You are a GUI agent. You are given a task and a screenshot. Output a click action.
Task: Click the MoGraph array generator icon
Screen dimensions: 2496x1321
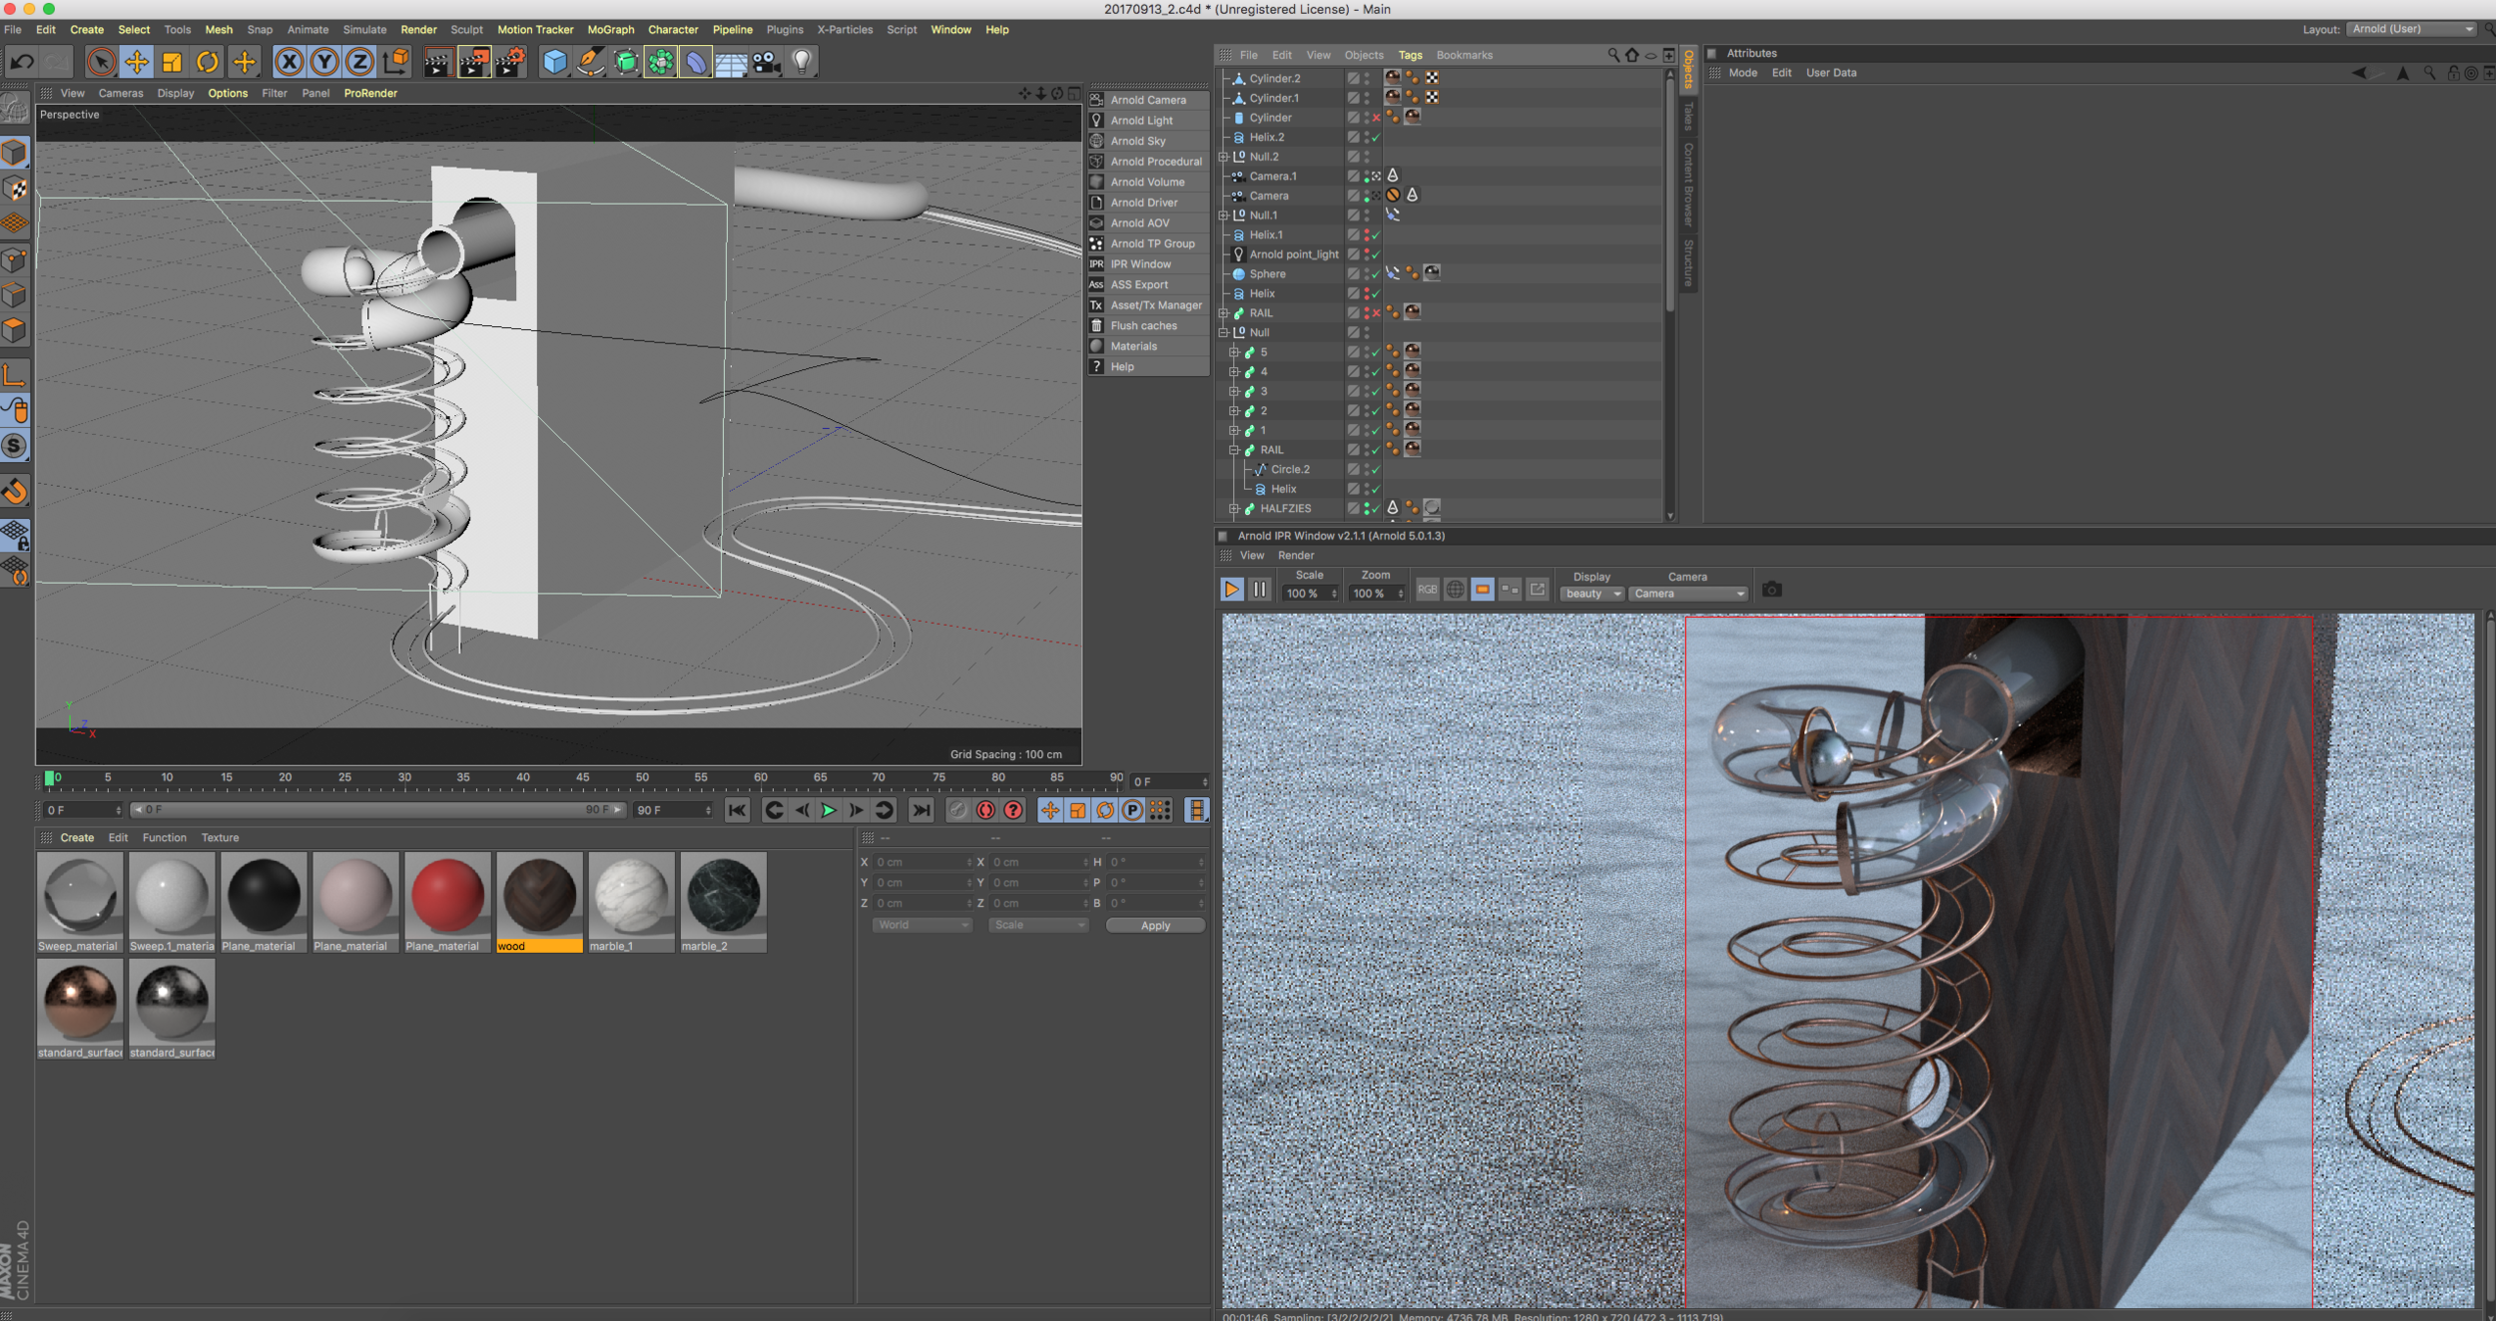(661, 62)
